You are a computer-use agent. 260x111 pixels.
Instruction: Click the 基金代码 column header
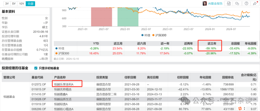coord(37,77)
